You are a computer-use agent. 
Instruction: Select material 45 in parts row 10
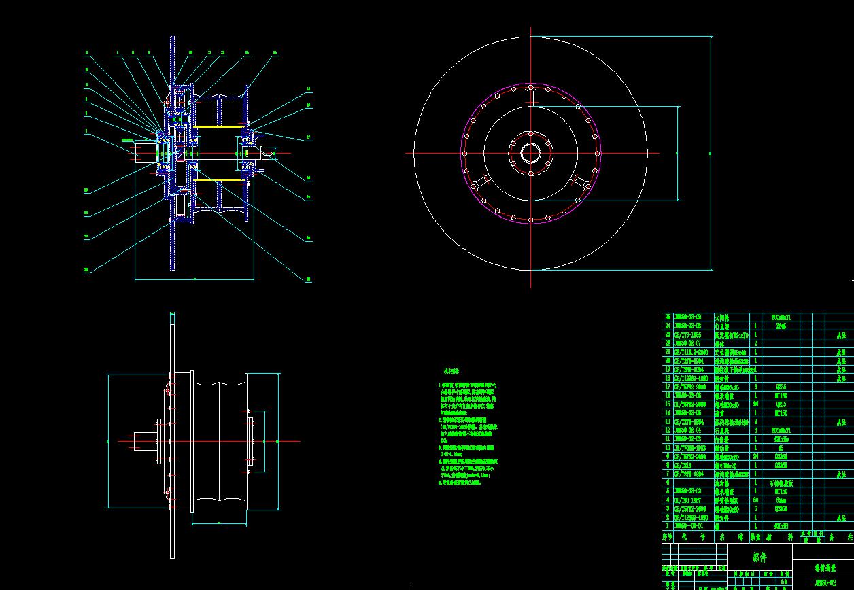(x=781, y=448)
